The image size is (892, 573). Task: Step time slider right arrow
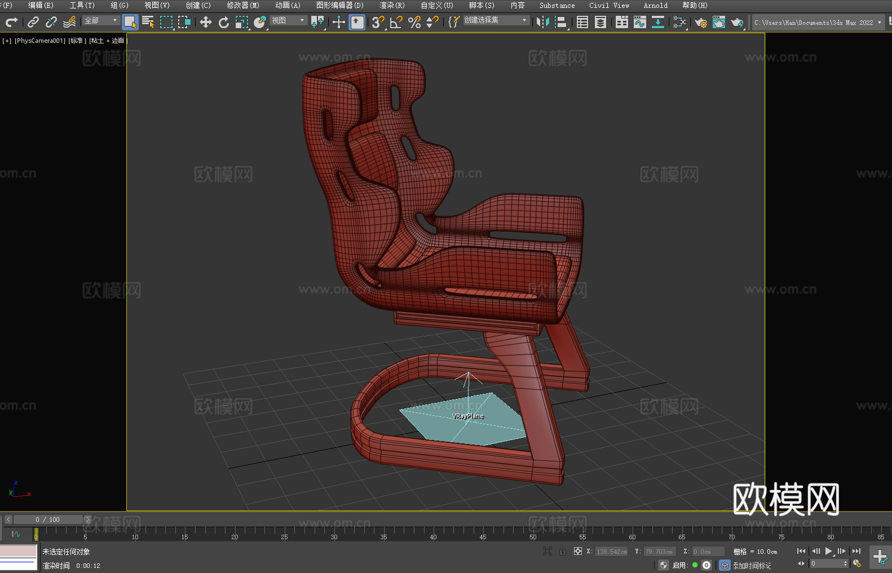(87, 519)
